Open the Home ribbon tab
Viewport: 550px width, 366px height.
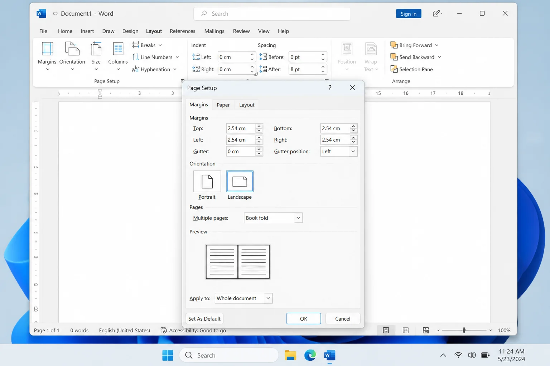click(x=65, y=31)
